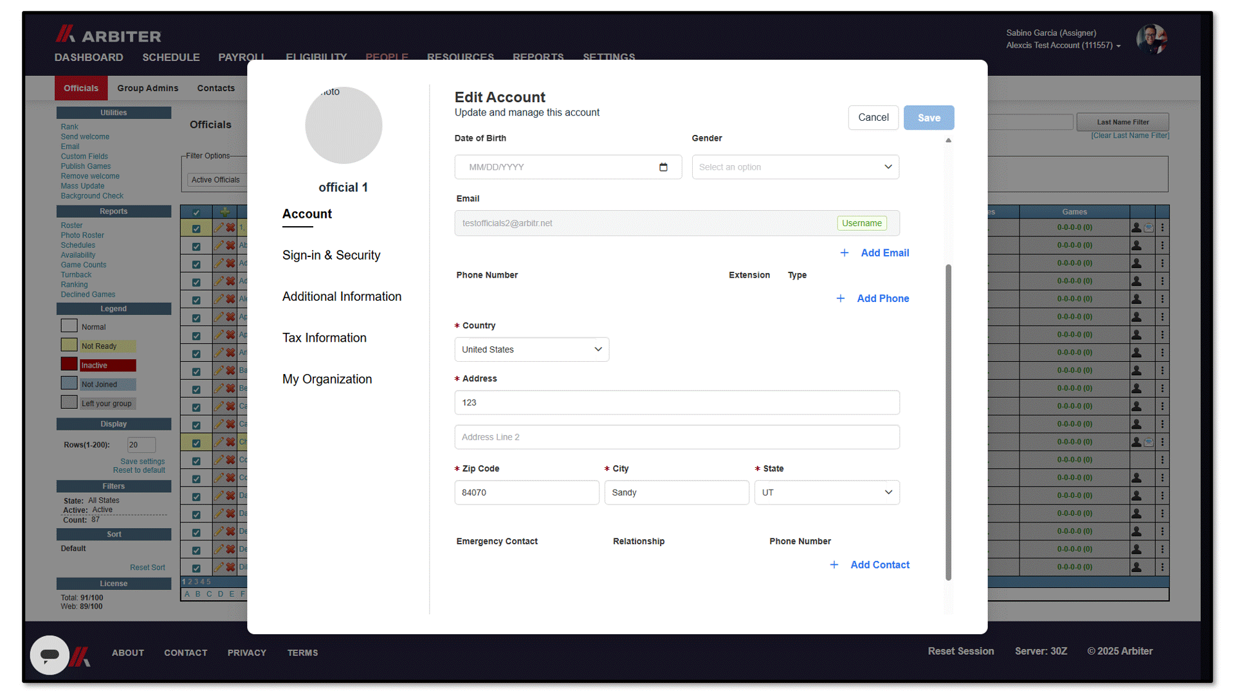Open the user profile avatar photo
The width and height of the screenshot is (1235, 694).
1151,39
